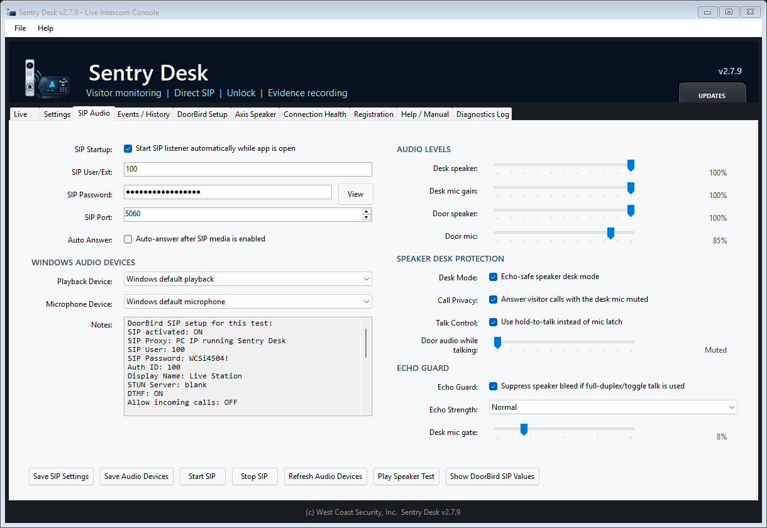Image resolution: width=767 pixels, height=528 pixels.
Task: Click the Door audio while talking slider
Action: (x=564, y=343)
